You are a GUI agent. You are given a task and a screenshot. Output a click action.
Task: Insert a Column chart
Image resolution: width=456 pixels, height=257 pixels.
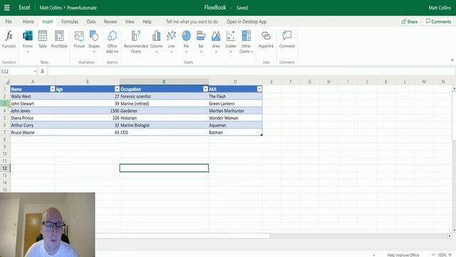[x=156, y=41]
